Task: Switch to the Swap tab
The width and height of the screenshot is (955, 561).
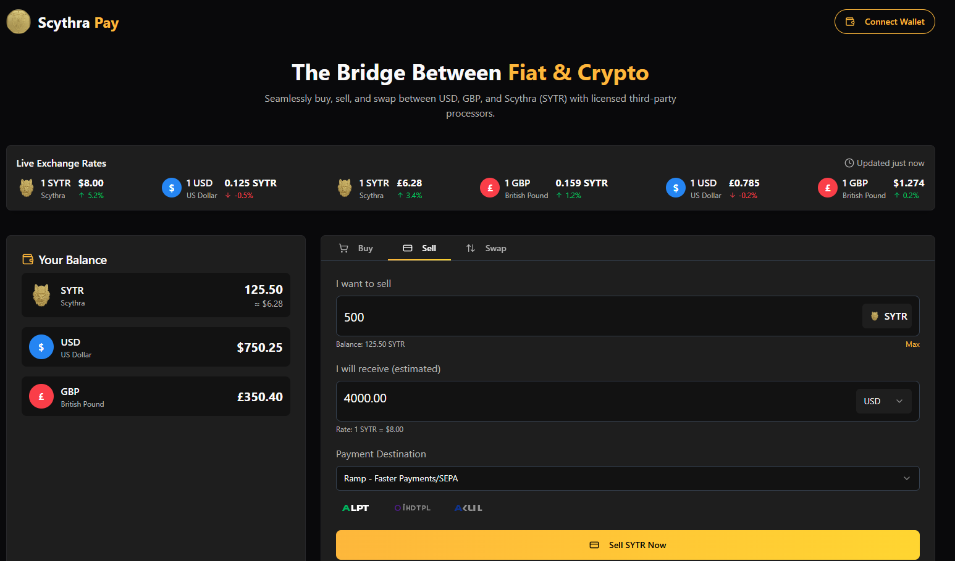Action: 486,248
